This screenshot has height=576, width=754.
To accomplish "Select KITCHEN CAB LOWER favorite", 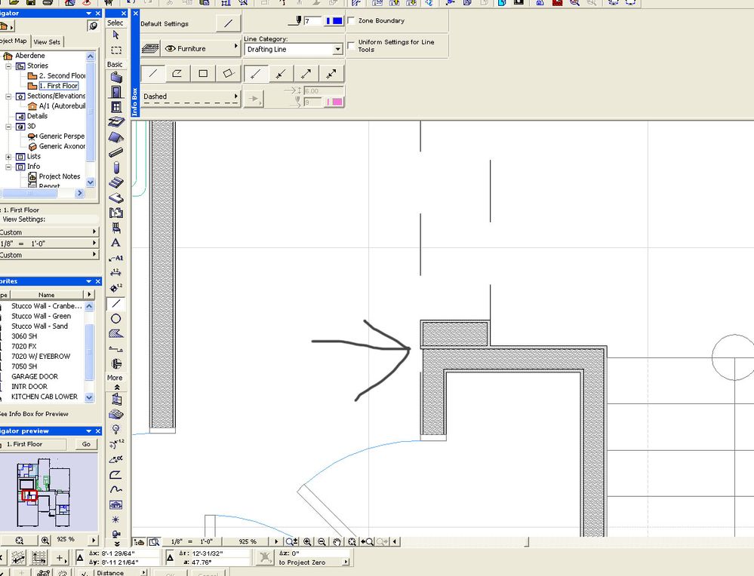I will (45, 397).
